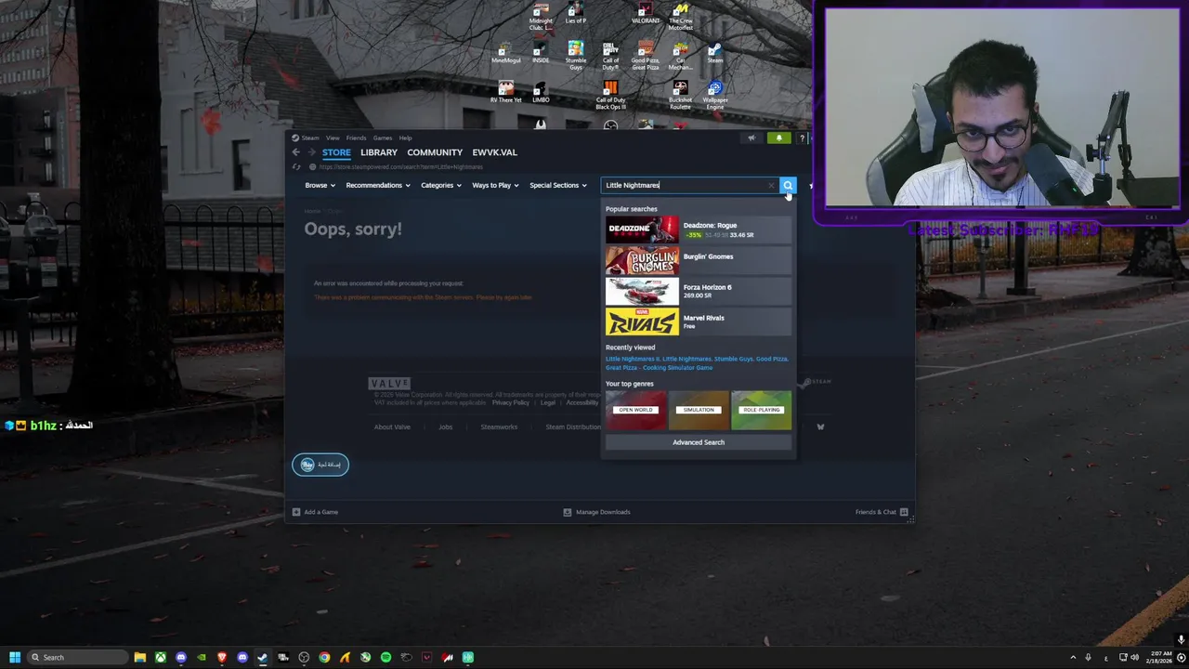Switch to the COMMUNITY tab
Viewport: 1189px width, 669px height.
pyautogui.click(x=435, y=152)
